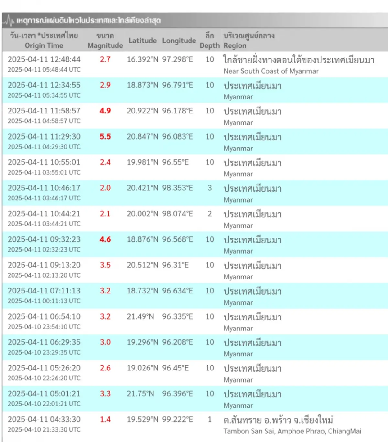Click the Longitude column header
This screenshot has width=388, height=442.
coord(178,41)
